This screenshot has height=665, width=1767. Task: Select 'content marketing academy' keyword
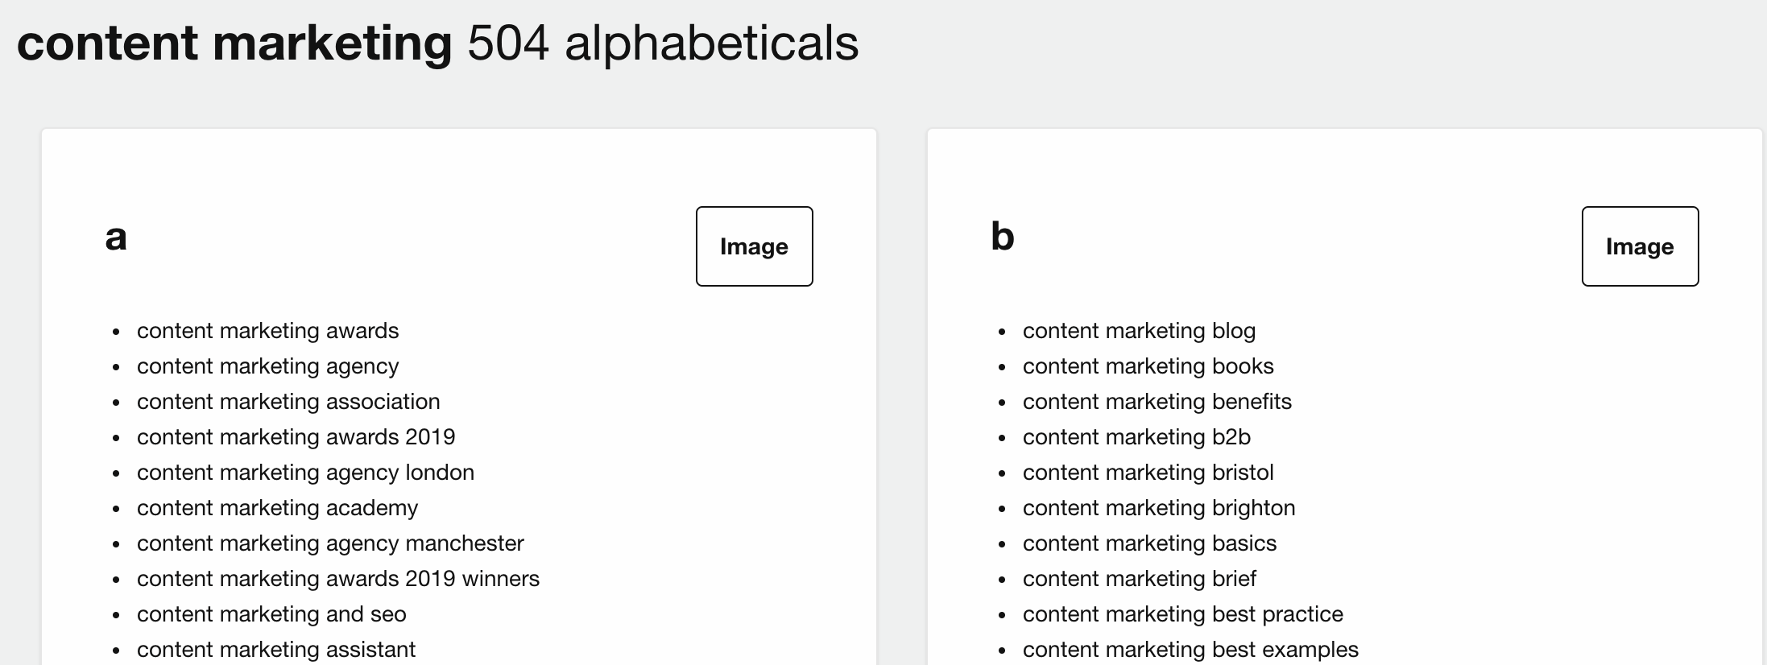coord(277,508)
